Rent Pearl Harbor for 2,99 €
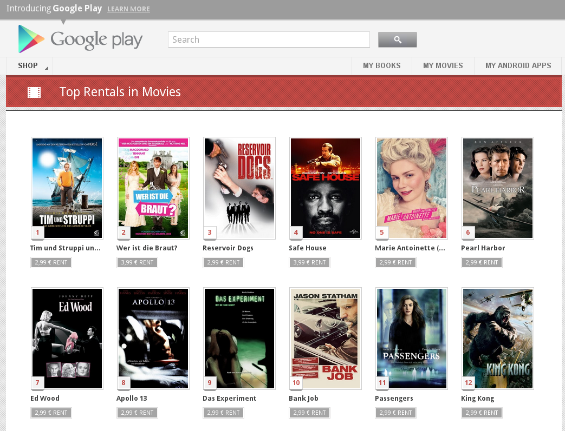Screen dimensions: 565x431 tap(482, 263)
